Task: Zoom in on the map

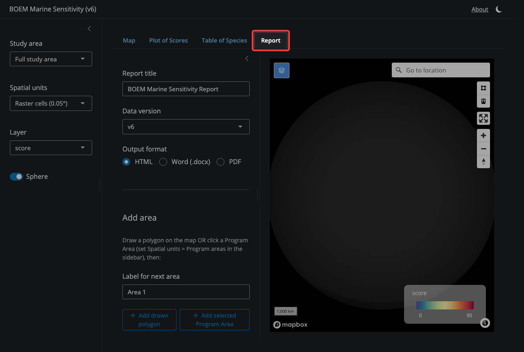Action: pyautogui.click(x=483, y=135)
